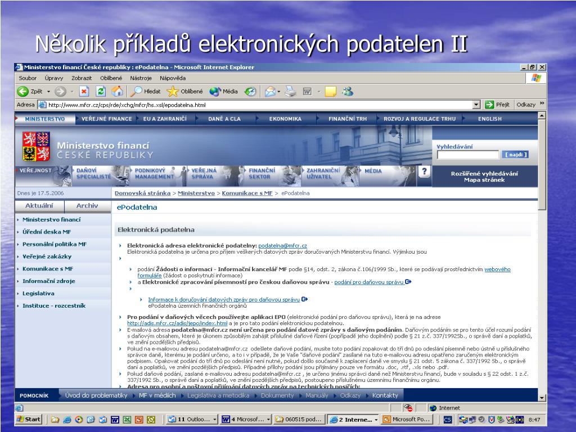Select the DANĚ A CLA navigation tab
Viewport: 576px width, 432px height.
click(224, 119)
